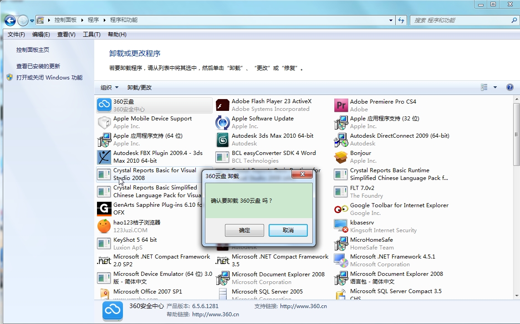Open the address bar history dropdown
Image resolution: width=520 pixels, height=324 pixels.
pos(391,20)
